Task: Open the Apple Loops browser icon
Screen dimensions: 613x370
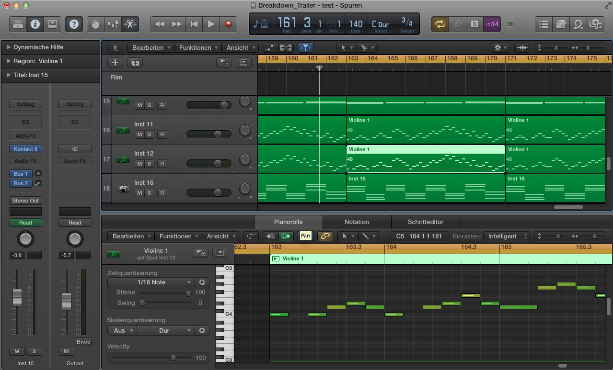Action: [578, 24]
